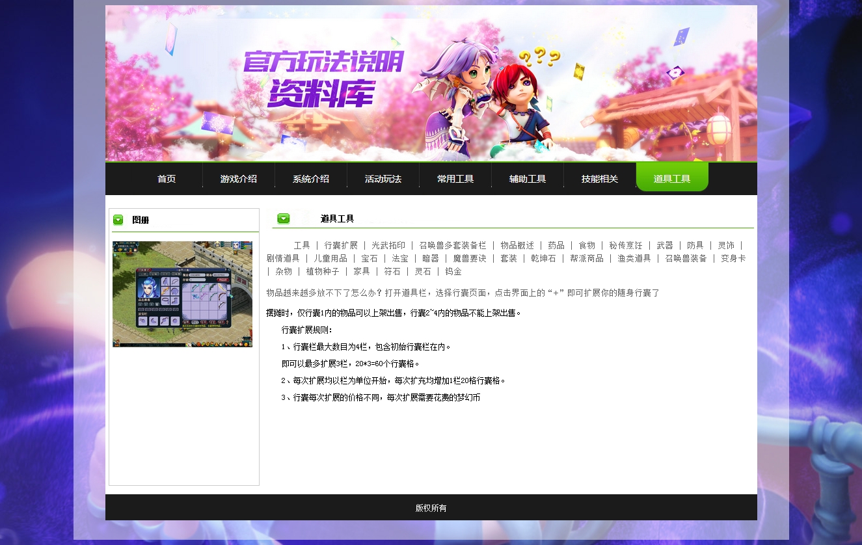Click the 物品概述 link
This screenshot has width=862, height=545.
[517, 245]
